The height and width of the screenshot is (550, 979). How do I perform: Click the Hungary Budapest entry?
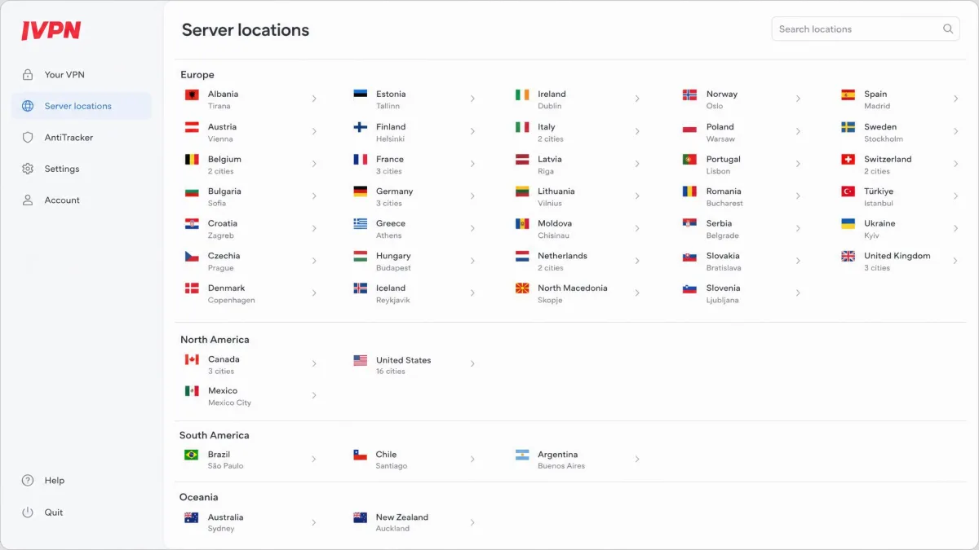[414, 261]
